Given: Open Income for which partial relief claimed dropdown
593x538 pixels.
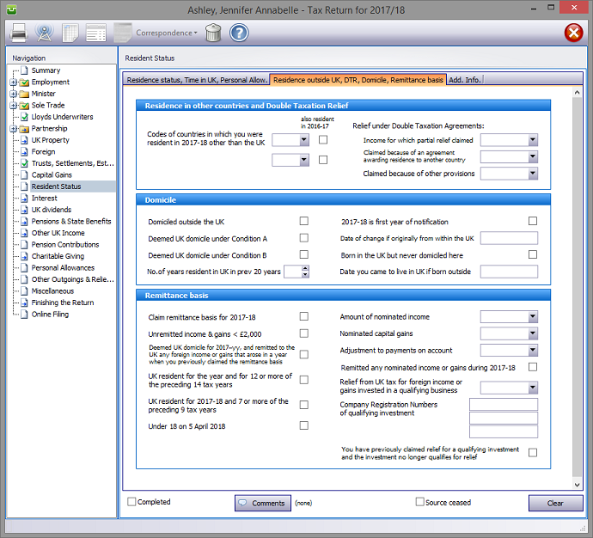Looking at the screenshot, I should click(x=533, y=140).
